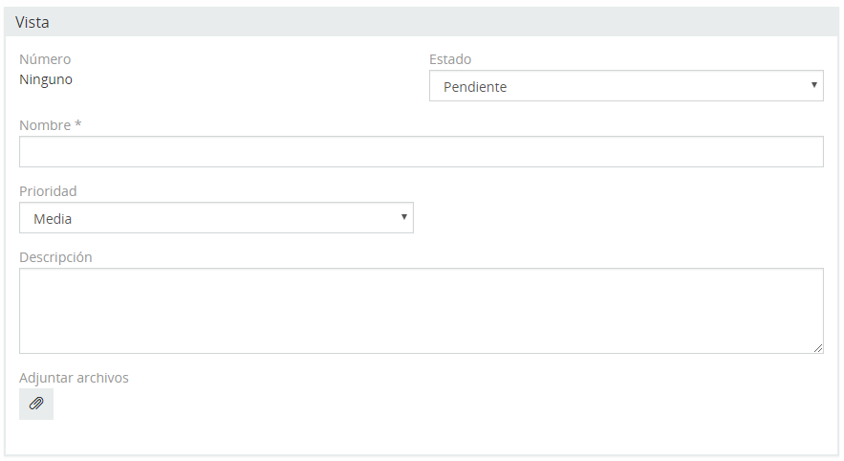
Task: Click the Descripción field label
Action: click(55, 257)
